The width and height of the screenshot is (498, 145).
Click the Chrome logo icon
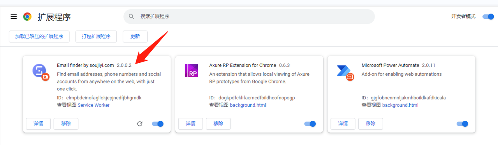(x=27, y=17)
